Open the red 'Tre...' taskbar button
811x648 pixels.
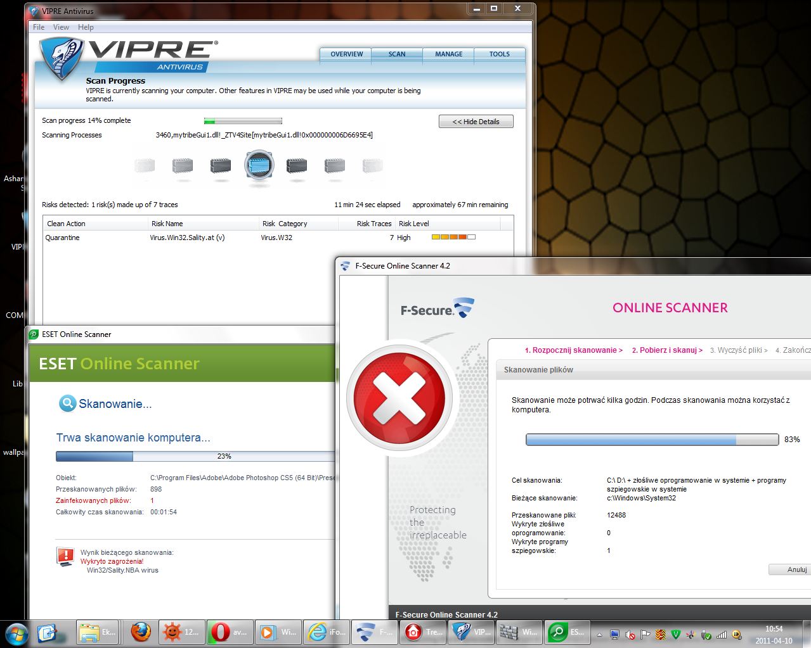pyautogui.click(x=422, y=632)
